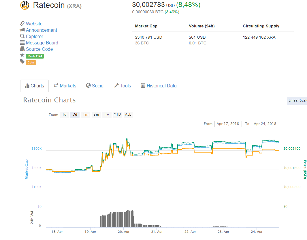
Task: Click the wrench icon on Tools tab
Action: coord(116,85)
